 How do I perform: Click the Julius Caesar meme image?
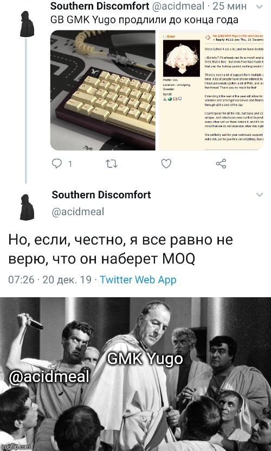[135, 374]
